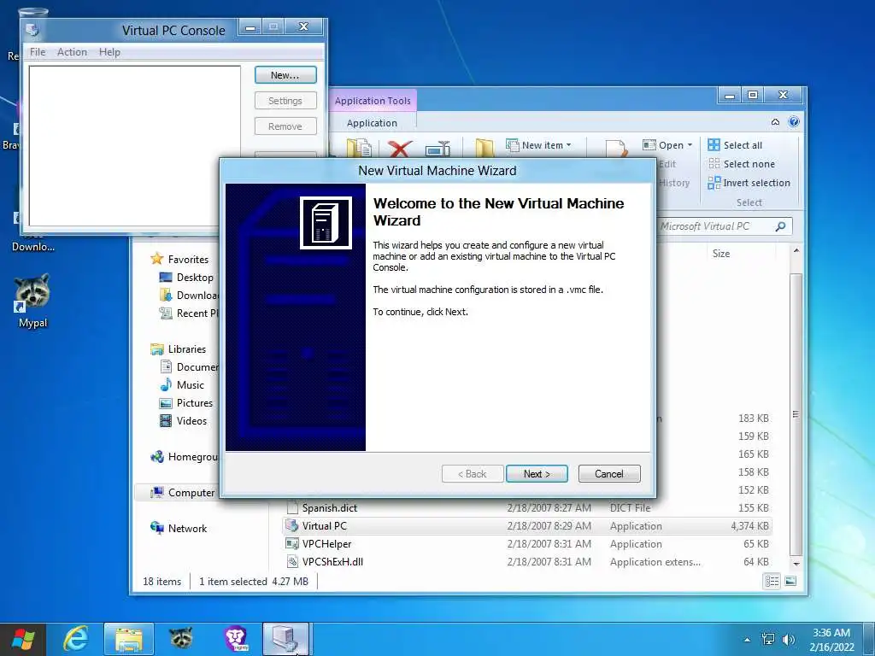This screenshot has width=875, height=656.
Task: Open the Mypal desktop shortcut
Action: tap(32, 300)
